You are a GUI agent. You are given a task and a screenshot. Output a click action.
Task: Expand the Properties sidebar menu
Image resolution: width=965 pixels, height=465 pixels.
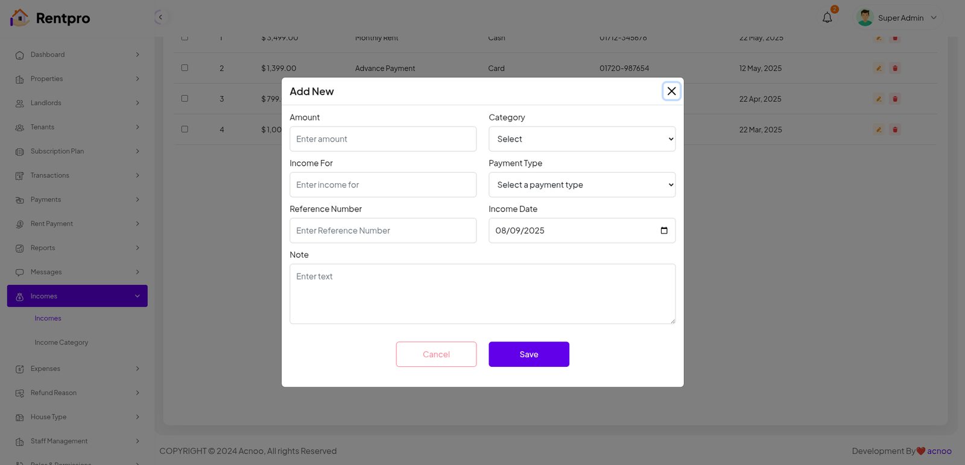click(77, 79)
